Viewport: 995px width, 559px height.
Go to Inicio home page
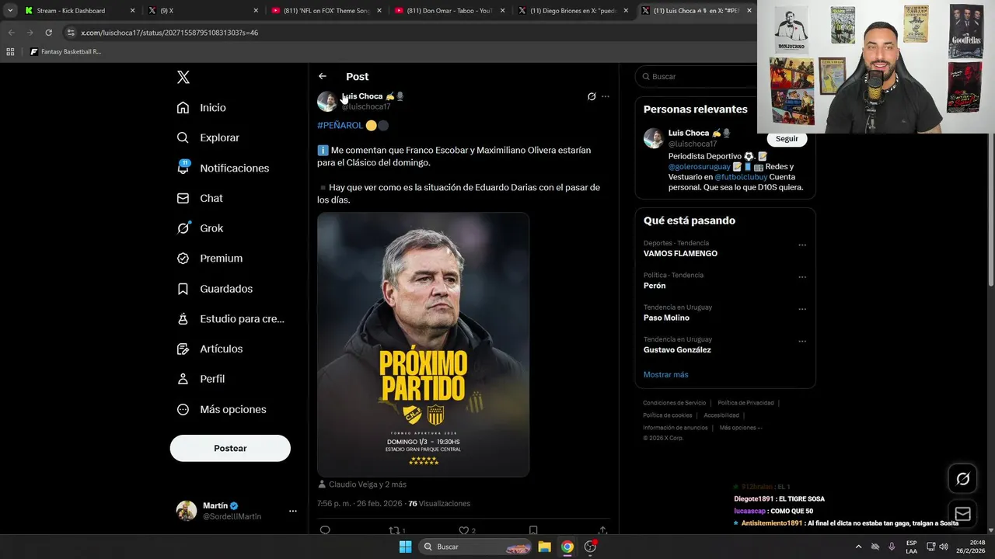(x=201, y=108)
